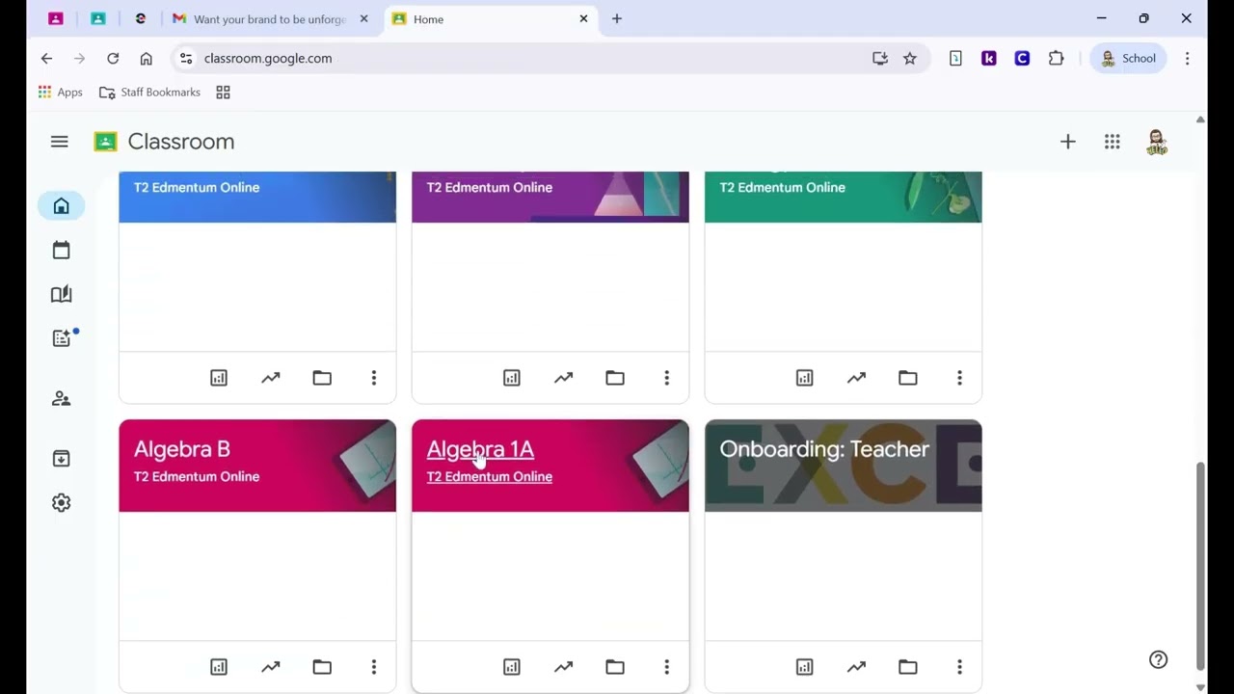Open the Extensions puzzle menu

point(1057,58)
